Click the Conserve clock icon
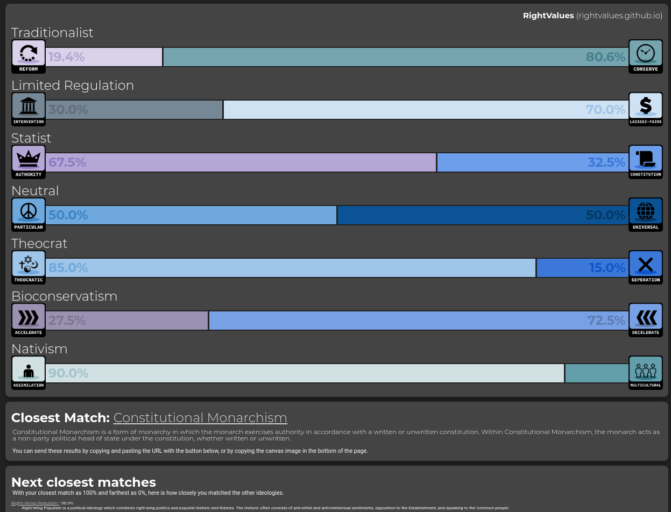This screenshot has height=512, width=671. [645, 53]
